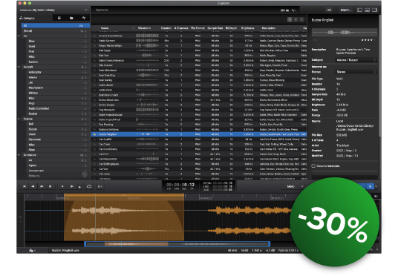Screen dimensions: 398x276
Task: Click the waveform overview scroll bar below the editor
Action: pos(177,244)
